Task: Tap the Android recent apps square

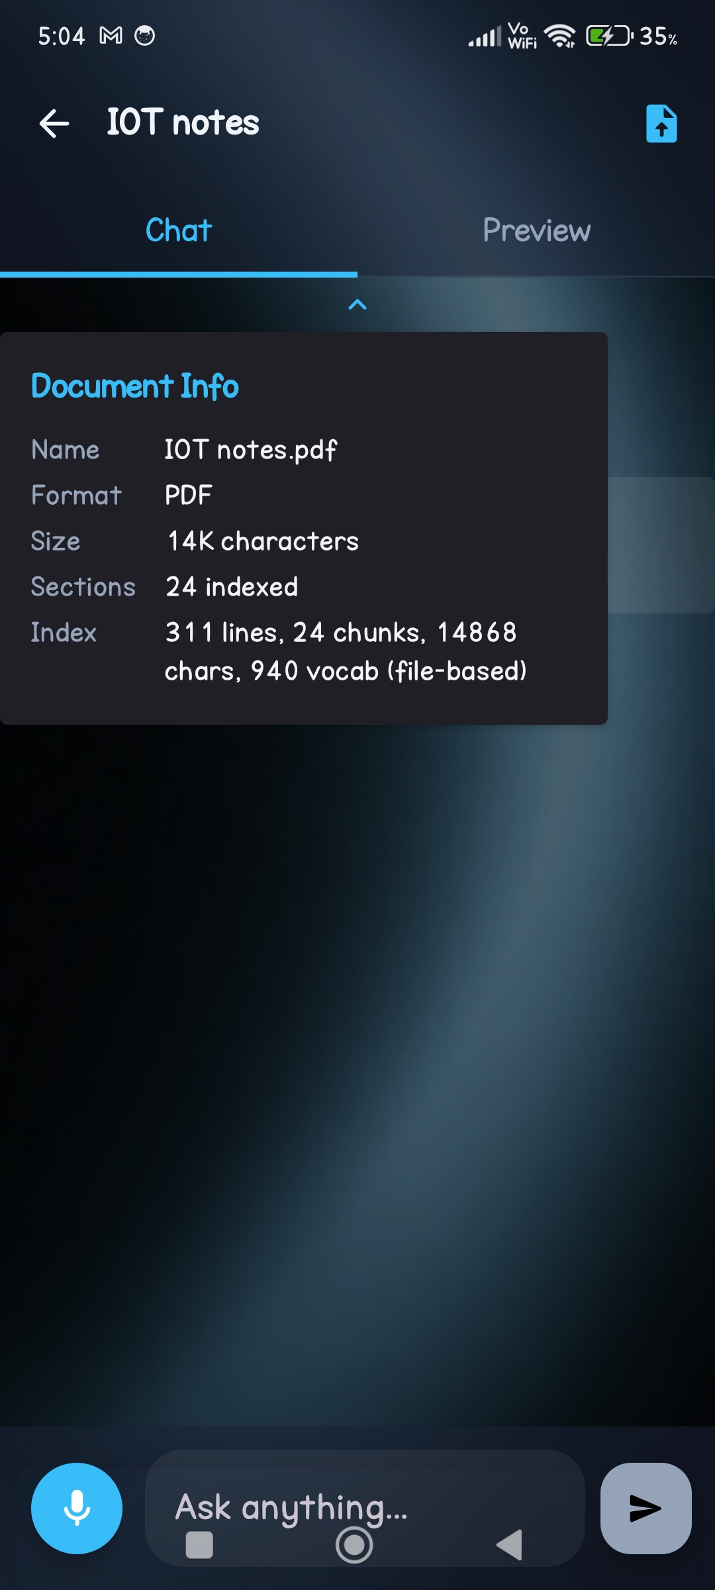Action: [199, 1545]
